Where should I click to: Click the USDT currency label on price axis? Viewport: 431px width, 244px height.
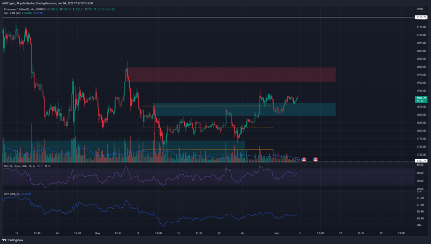pyautogui.click(x=419, y=9)
